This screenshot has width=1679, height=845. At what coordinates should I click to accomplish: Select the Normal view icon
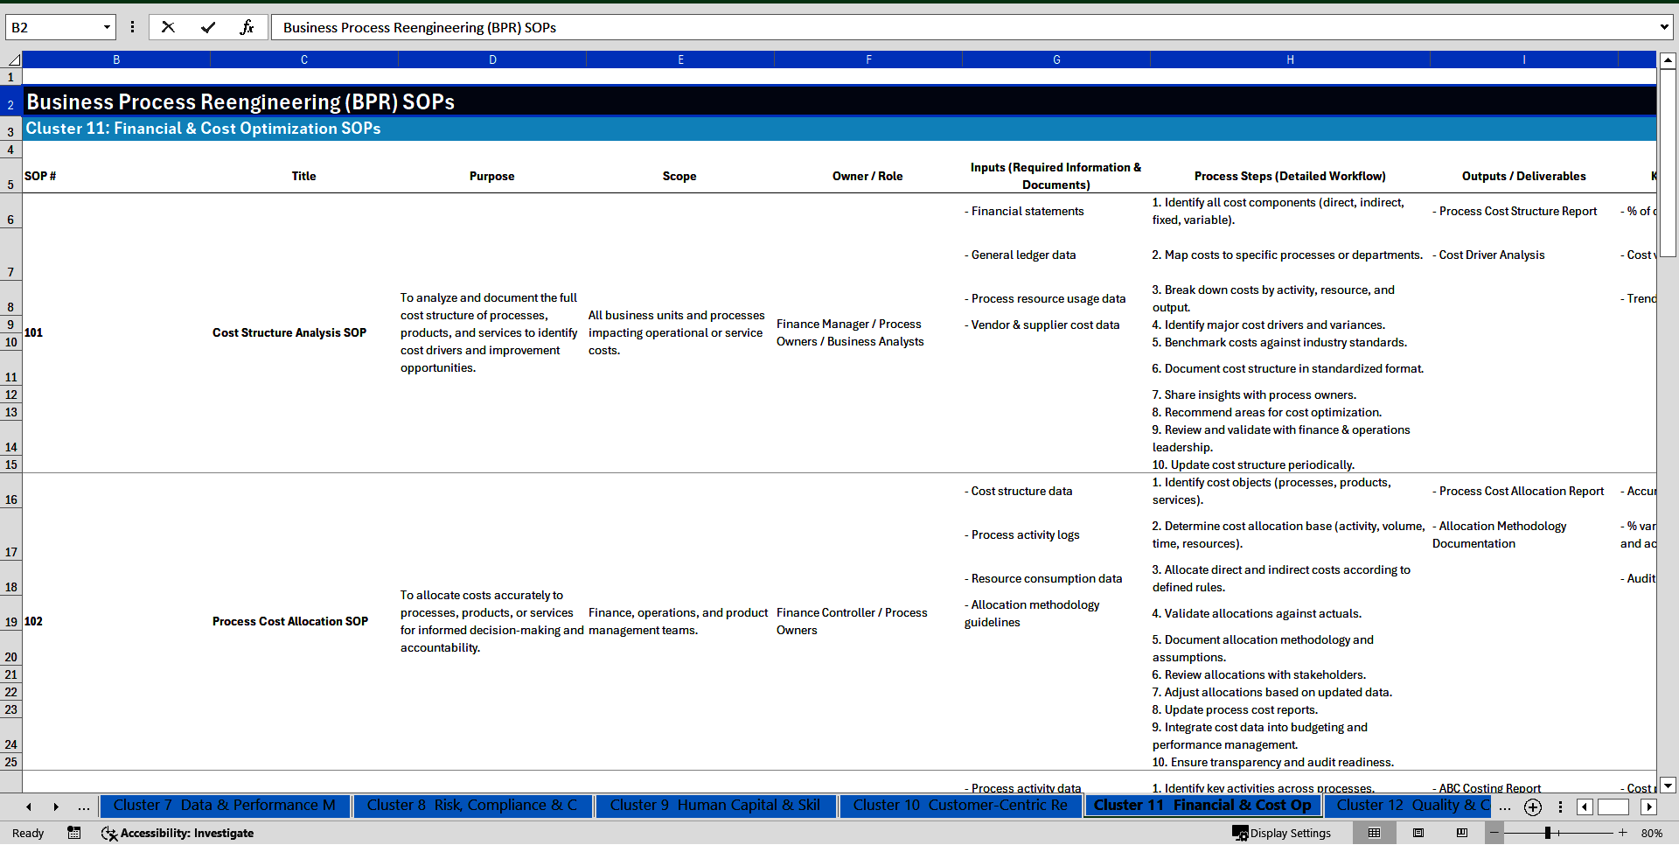pos(1374,833)
